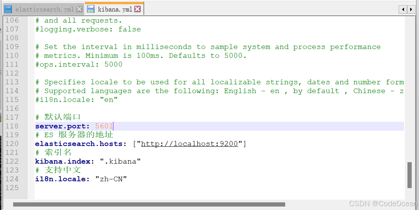Image resolution: width=419 pixels, height=210 pixels.
Task: Click line number 106 in the margin
Action: [12, 20]
